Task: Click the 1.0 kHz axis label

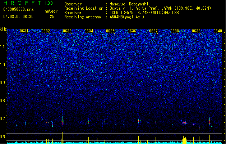Action: pyautogui.click(x=3, y=65)
